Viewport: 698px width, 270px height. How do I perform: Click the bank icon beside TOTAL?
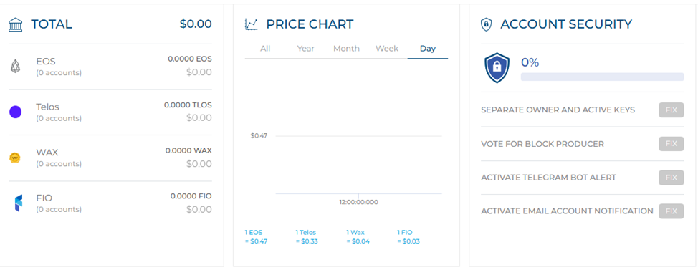click(x=16, y=24)
